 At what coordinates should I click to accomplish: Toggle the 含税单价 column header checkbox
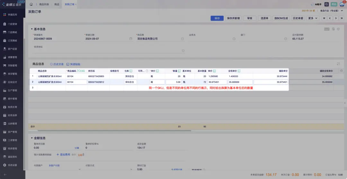coord(239,71)
